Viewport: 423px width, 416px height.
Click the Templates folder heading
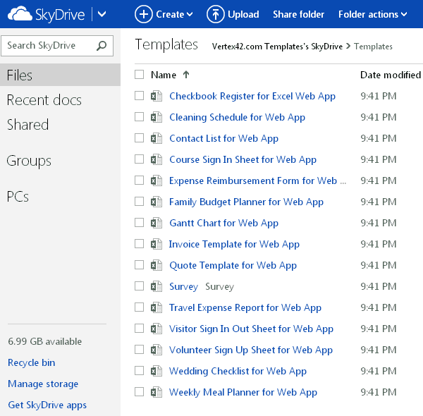[166, 45]
